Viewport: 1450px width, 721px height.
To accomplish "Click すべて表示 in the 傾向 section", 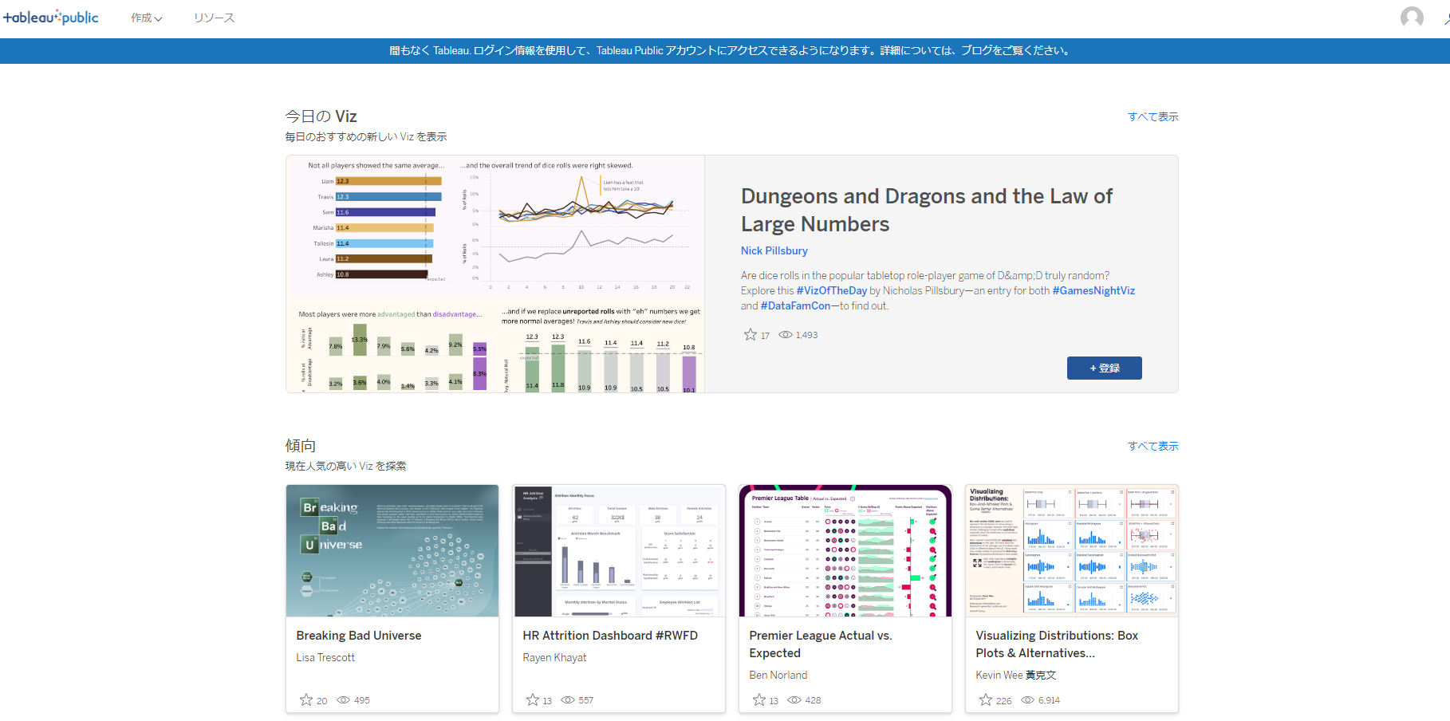I will 1153,446.
